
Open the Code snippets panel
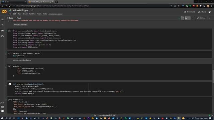[2, 103]
